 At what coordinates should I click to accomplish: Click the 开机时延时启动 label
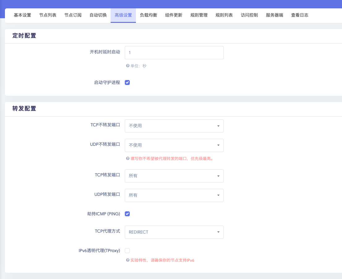pyautogui.click(x=105, y=52)
